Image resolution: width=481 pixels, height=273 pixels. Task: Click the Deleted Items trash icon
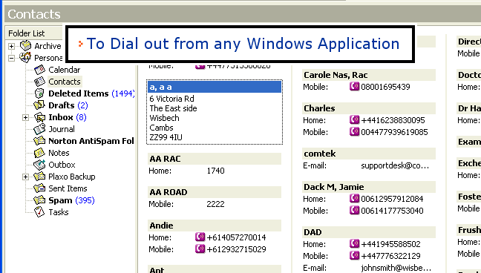tap(39, 93)
